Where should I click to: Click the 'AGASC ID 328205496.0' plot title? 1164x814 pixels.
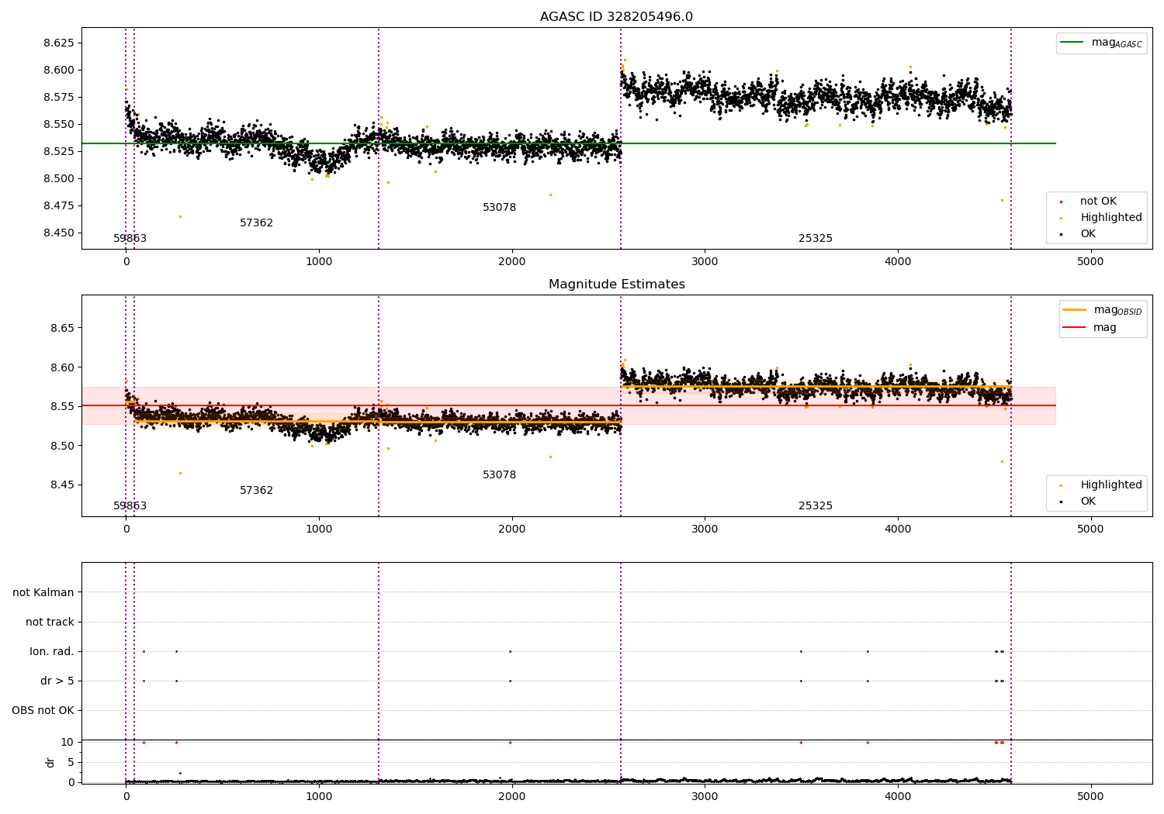tap(616, 17)
